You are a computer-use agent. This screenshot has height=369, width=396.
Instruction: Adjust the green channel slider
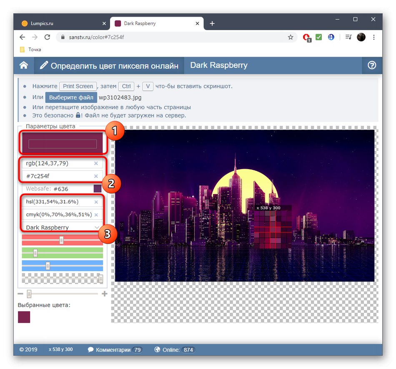coord(35,253)
